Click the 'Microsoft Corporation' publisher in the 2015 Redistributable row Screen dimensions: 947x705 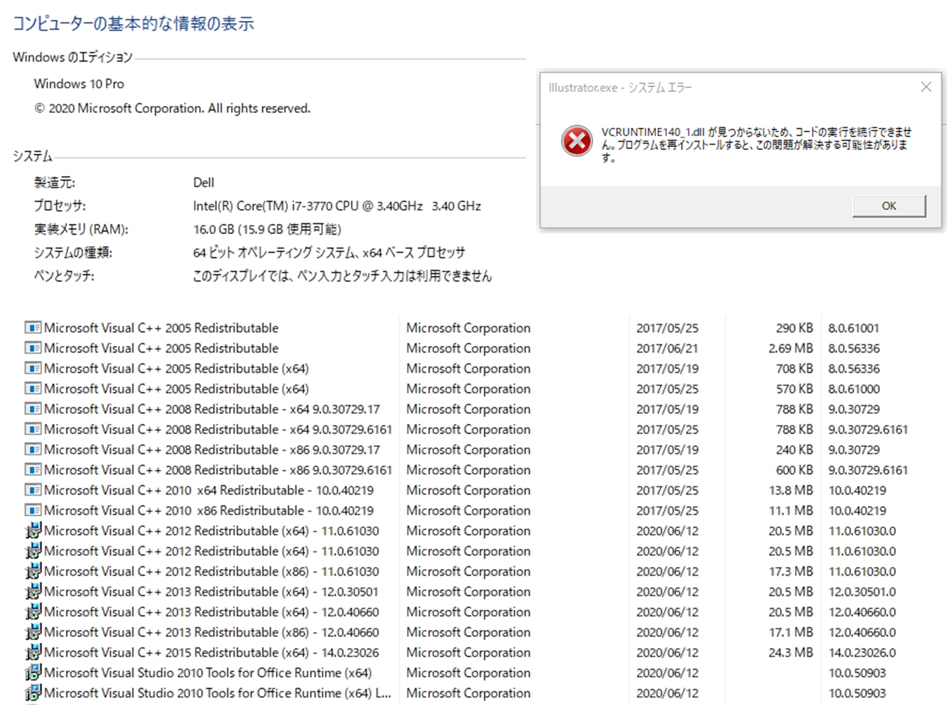click(x=468, y=653)
